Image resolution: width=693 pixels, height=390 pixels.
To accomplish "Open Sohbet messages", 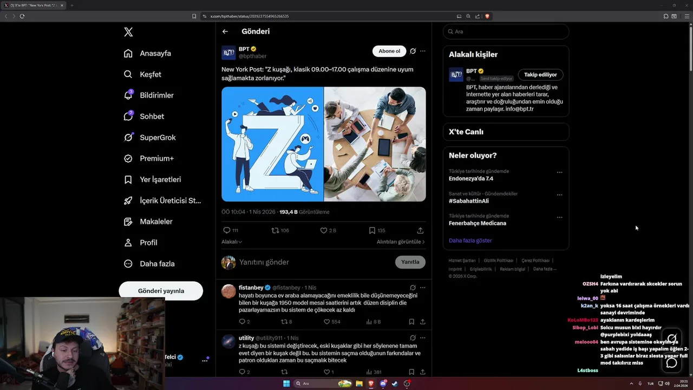I will 143,116.
